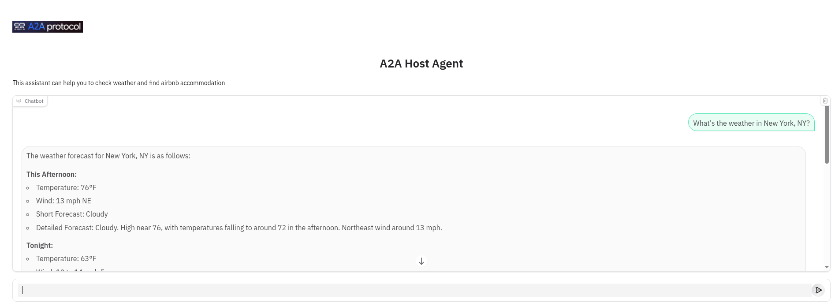The image size is (835, 307).
Task: Click the Wind: 13 mph NE line
Action: (63, 201)
